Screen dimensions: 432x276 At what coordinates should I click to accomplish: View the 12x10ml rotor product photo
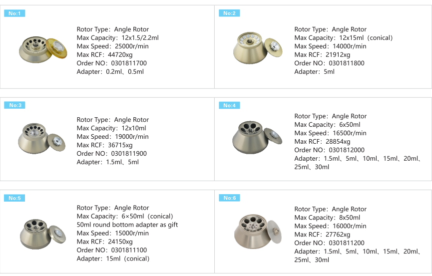[42, 139]
